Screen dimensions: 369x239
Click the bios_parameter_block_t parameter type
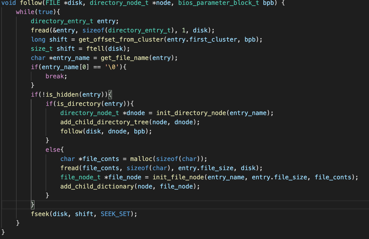[x=219, y=3]
